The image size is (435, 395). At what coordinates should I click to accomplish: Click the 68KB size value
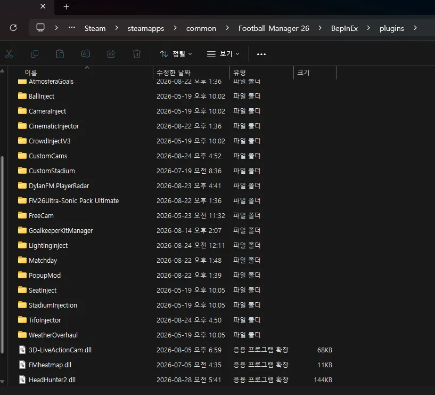coord(325,350)
